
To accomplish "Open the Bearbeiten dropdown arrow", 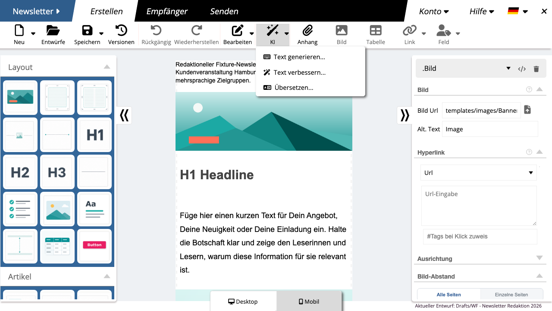I will pyautogui.click(x=251, y=33).
